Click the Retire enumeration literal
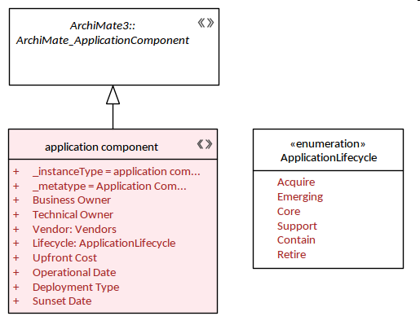Viewport: 420px width, 325px height. (x=291, y=255)
